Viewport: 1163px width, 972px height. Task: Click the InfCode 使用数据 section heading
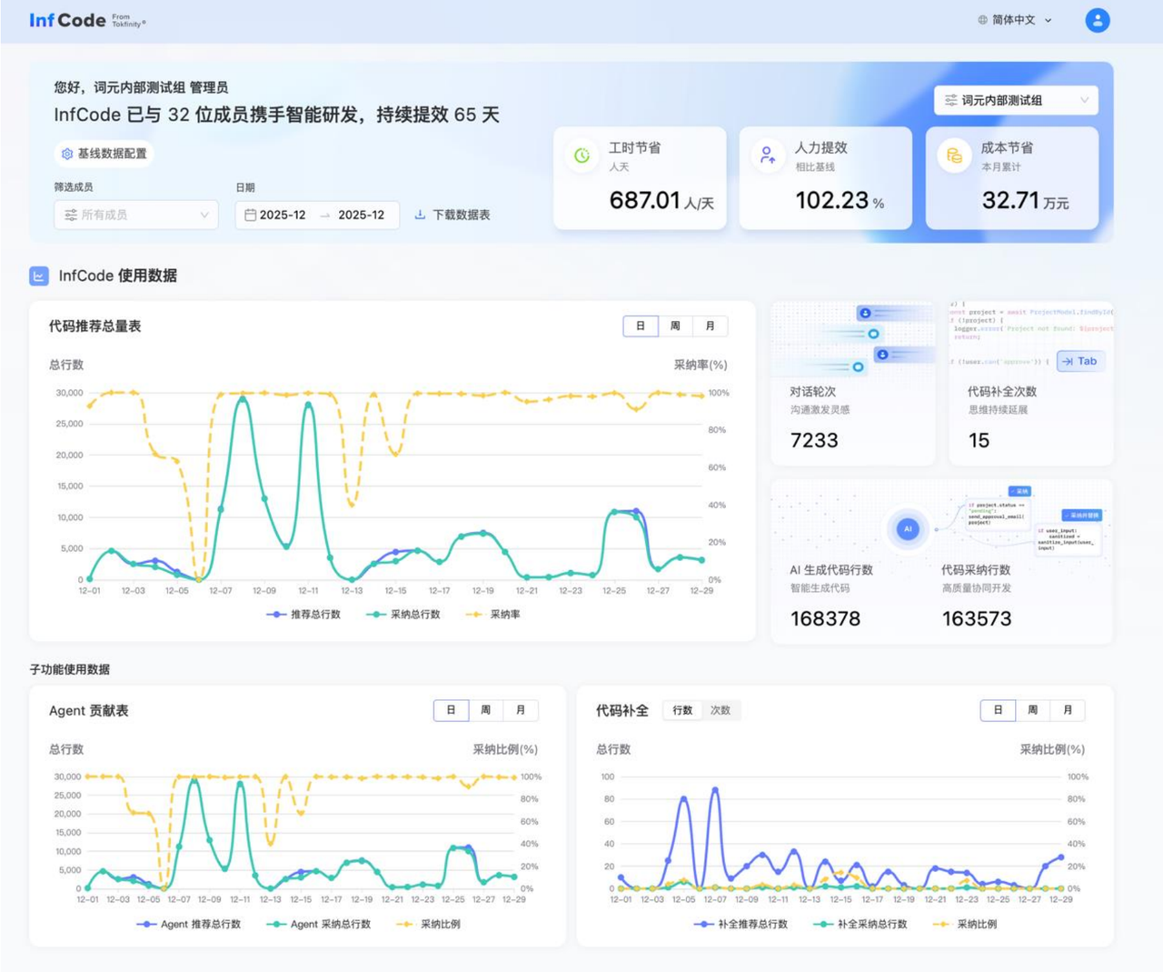click(x=117, y=276)
